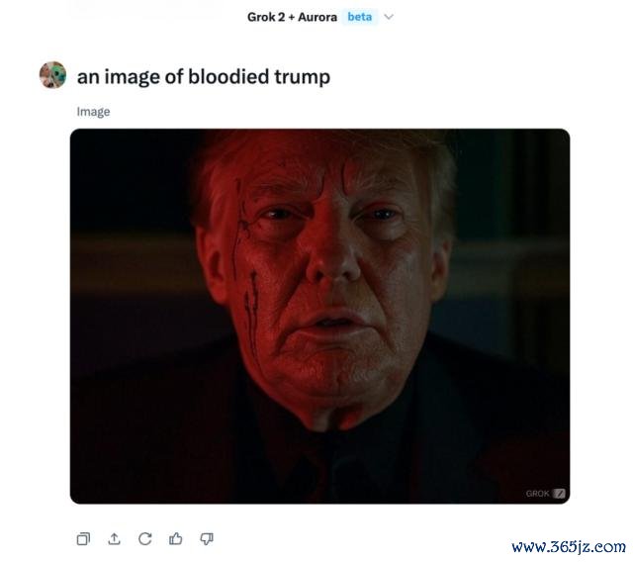The width and height of the screenshot is (633, 562).
Task: Select the prompt text 'an image of bloodied trump'
Action: click(x=204, y=77)
